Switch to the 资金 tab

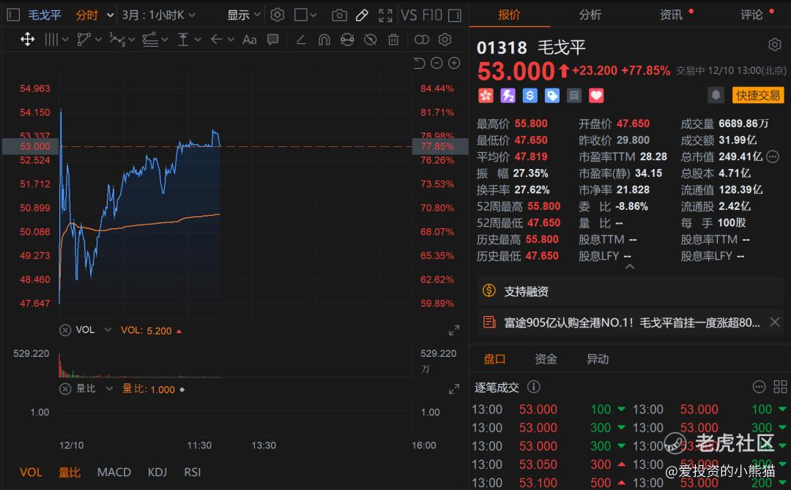546,359
